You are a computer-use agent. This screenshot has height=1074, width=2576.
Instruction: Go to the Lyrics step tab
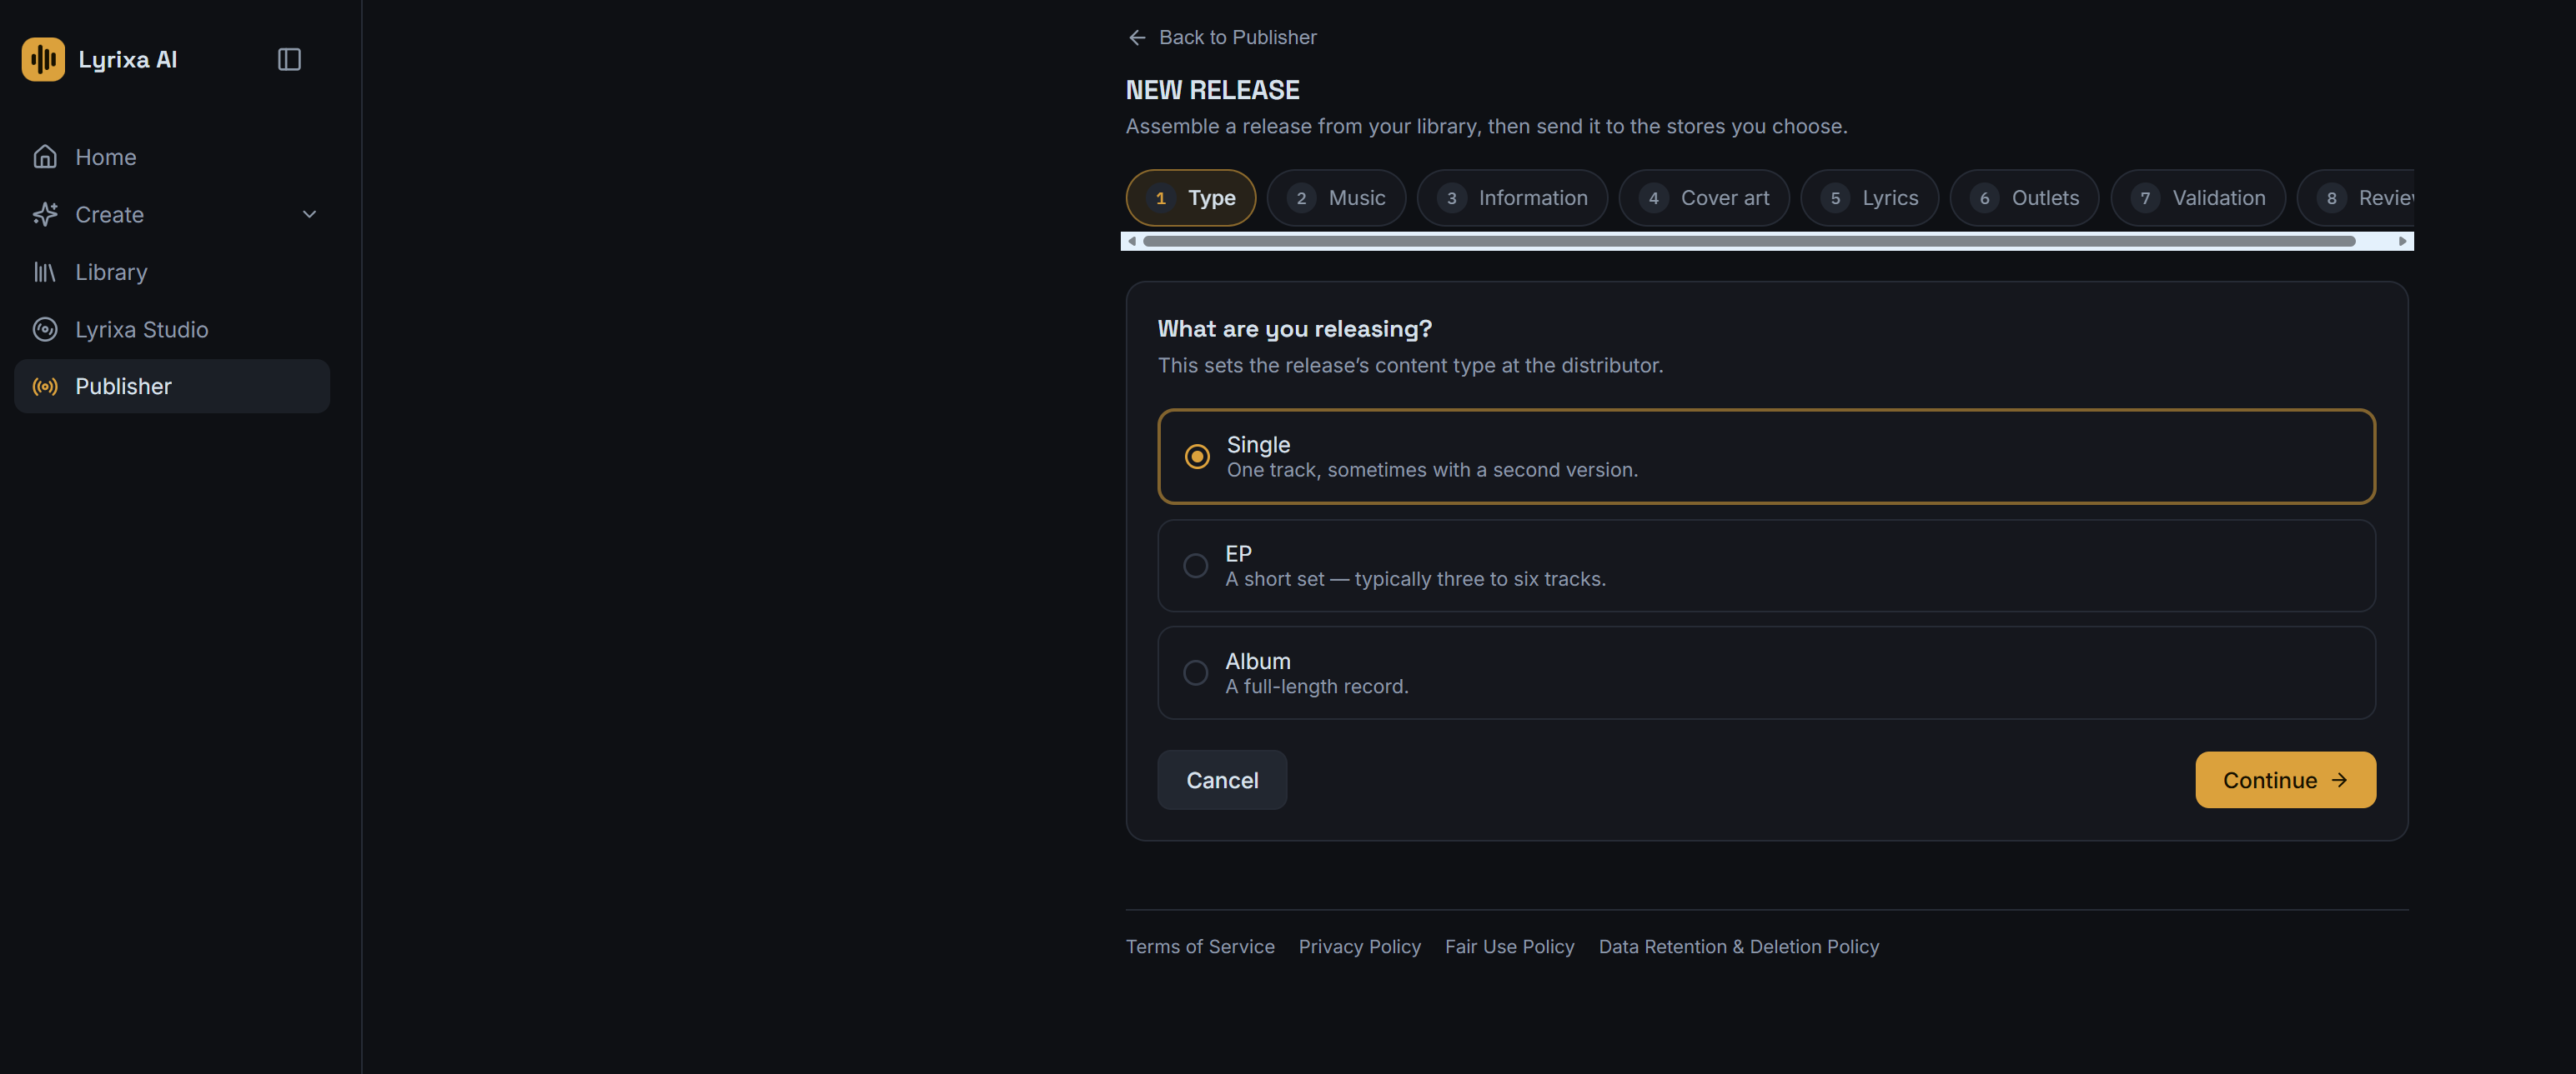click(x=1869, y=197)
